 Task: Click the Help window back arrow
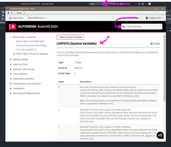pos(8,13)
